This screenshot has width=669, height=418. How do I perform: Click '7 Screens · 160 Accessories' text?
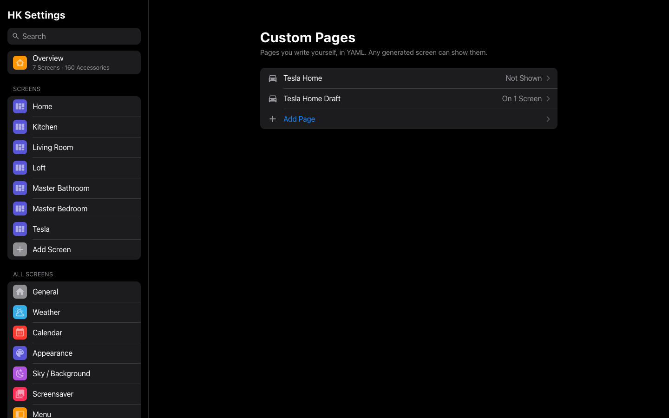click(x=71, y=68)
